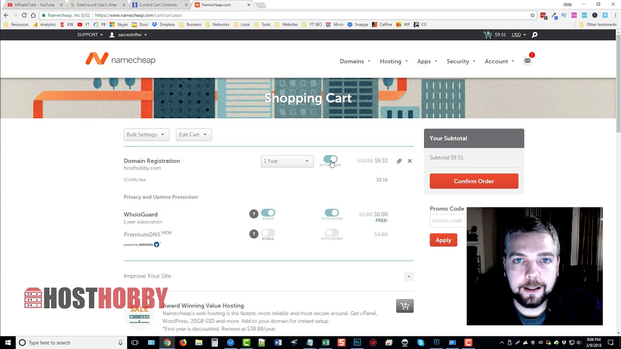The height and width of the screenshot is (349, 621).
Task: Click the Namecheap logo
Action: [120, 60]
